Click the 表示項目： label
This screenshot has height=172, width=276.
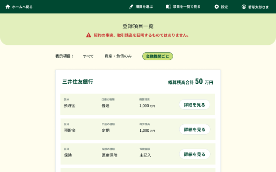65,56
